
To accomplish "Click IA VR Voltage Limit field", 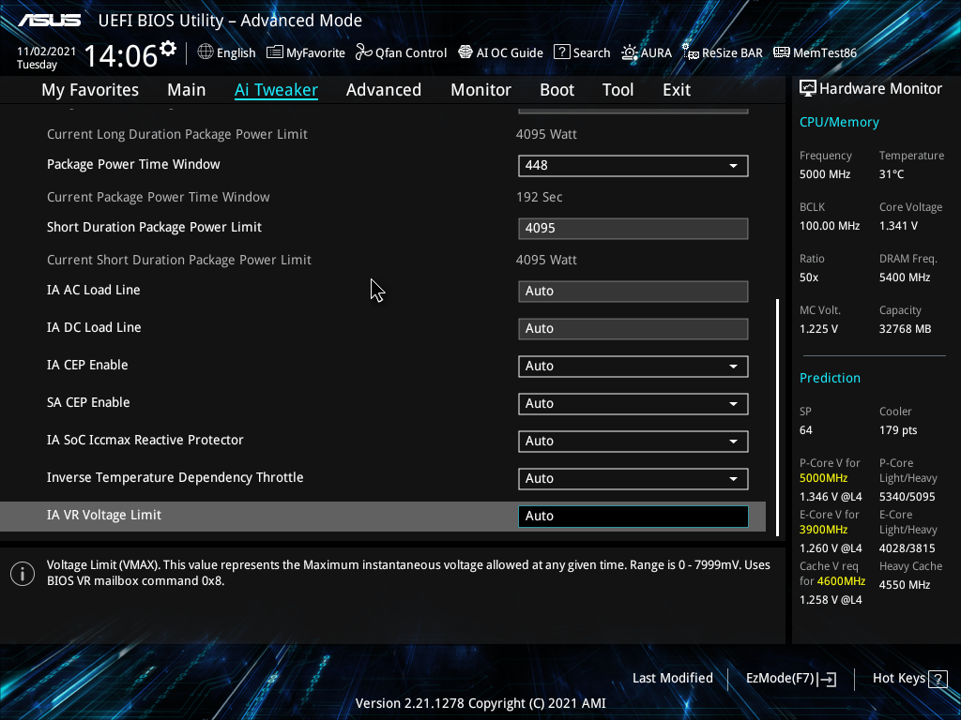I will click(633, 517).
